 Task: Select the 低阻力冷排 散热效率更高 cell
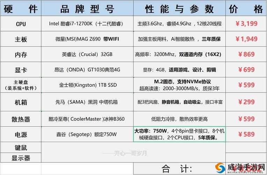coord(180,119)
